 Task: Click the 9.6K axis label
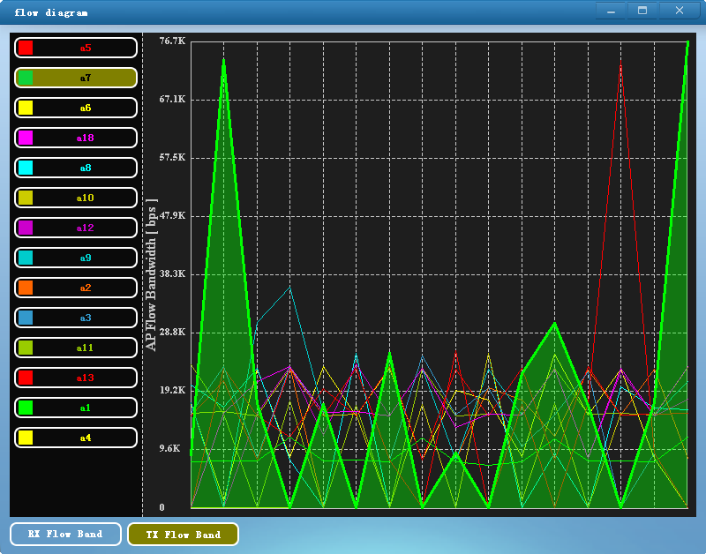[x=169, y=448]
